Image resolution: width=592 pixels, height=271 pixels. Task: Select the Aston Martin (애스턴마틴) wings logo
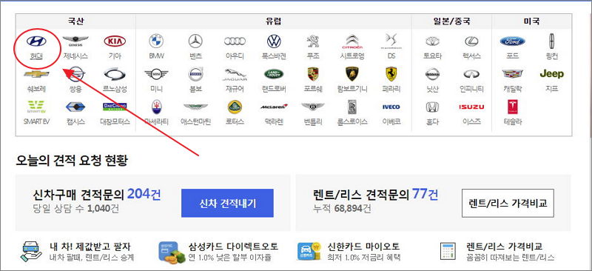195,107
